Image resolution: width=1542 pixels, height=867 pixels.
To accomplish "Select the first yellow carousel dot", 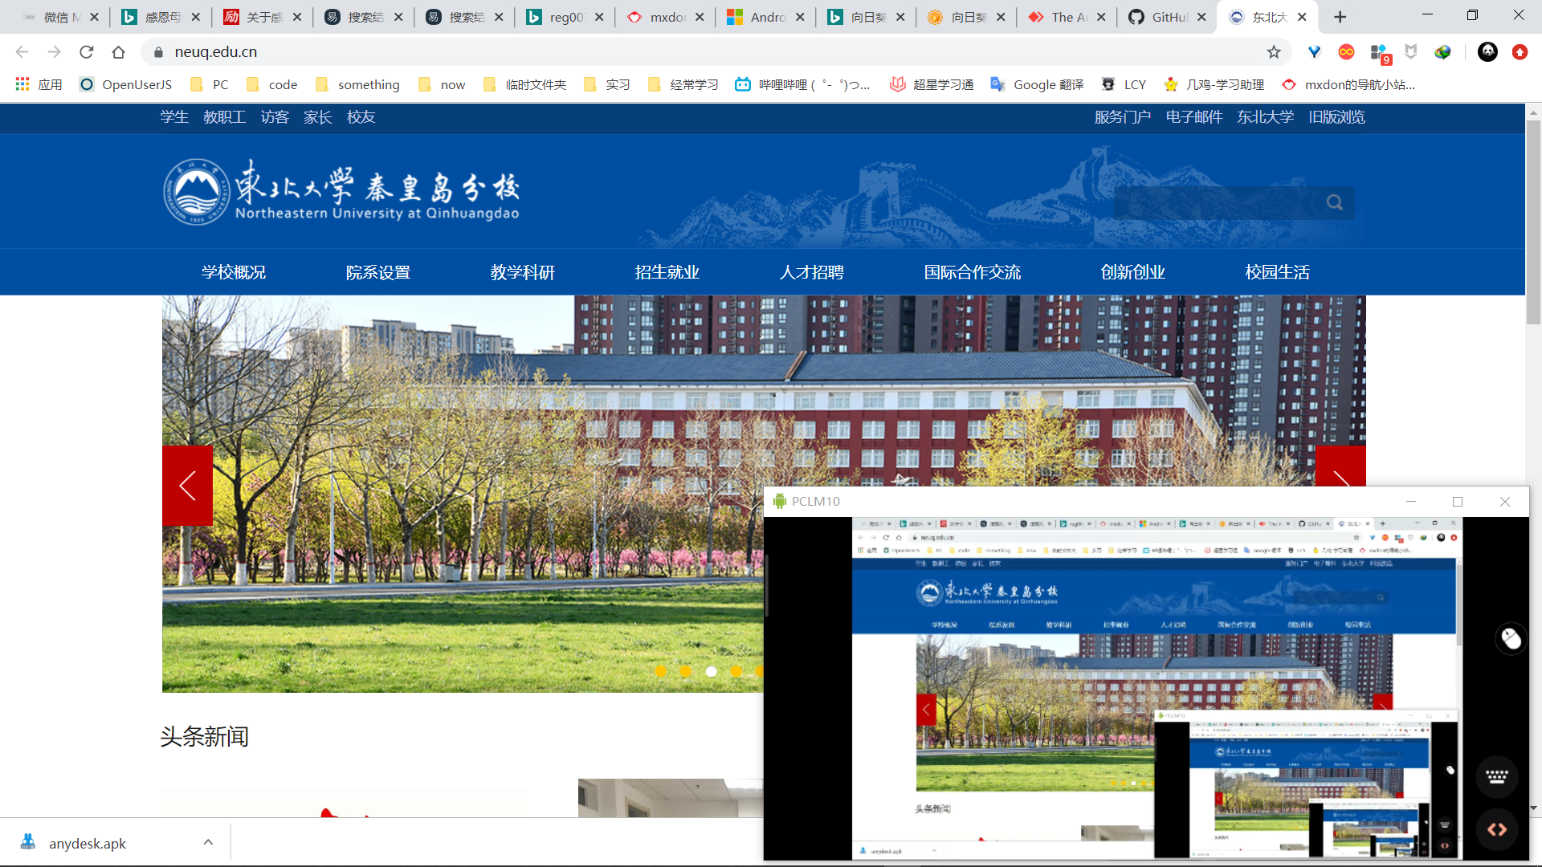I will click(660, 671).
